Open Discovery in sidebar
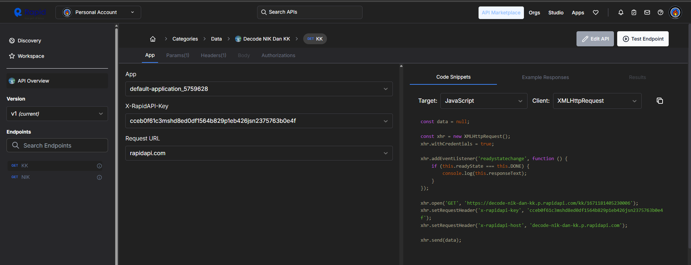Screen dimensions: 691x265 coord(30,41)
